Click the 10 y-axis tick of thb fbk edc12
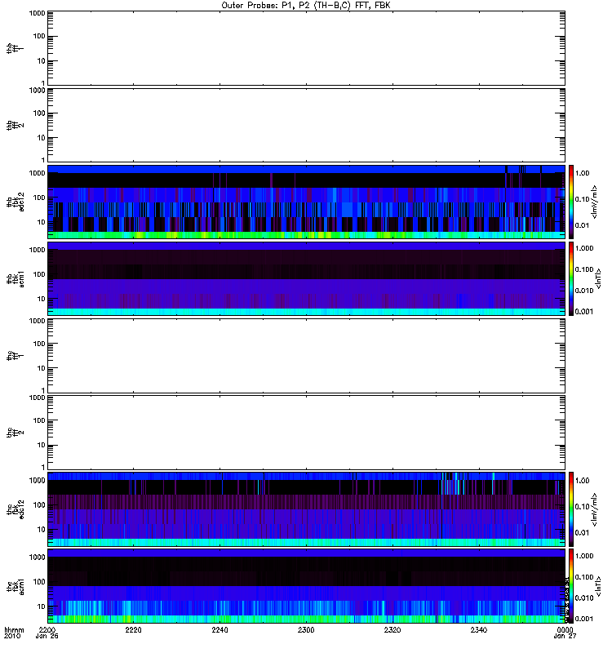The image size is (612, 653). click(42, 222)
